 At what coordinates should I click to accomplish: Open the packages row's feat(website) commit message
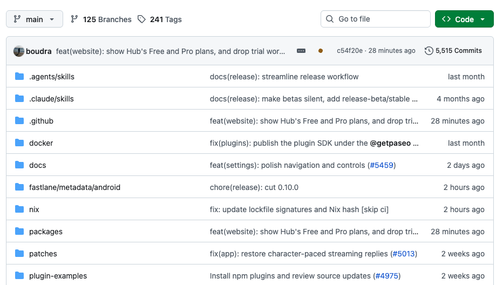[314, 232]
